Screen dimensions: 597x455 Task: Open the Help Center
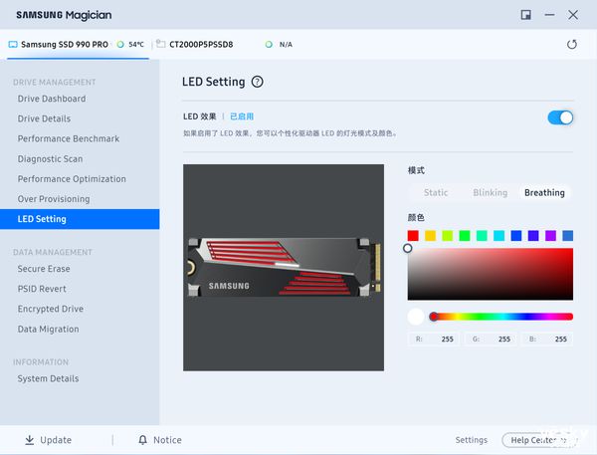[540, 440]
